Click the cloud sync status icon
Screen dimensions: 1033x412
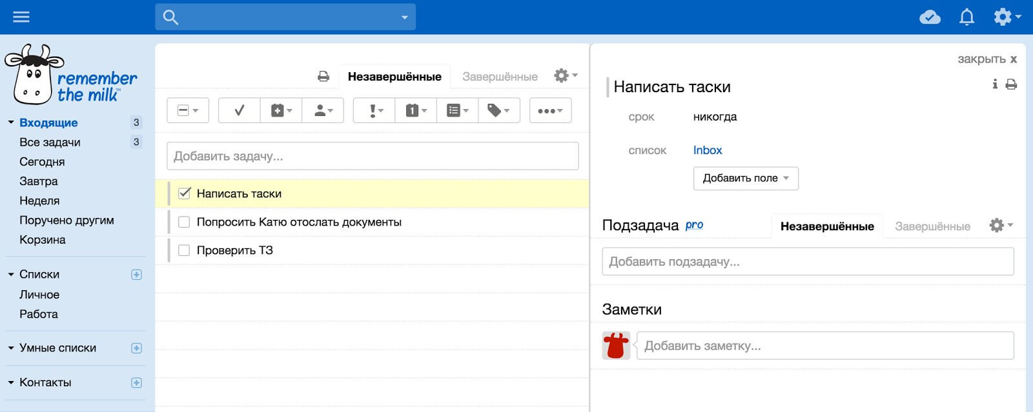(930, 17)
